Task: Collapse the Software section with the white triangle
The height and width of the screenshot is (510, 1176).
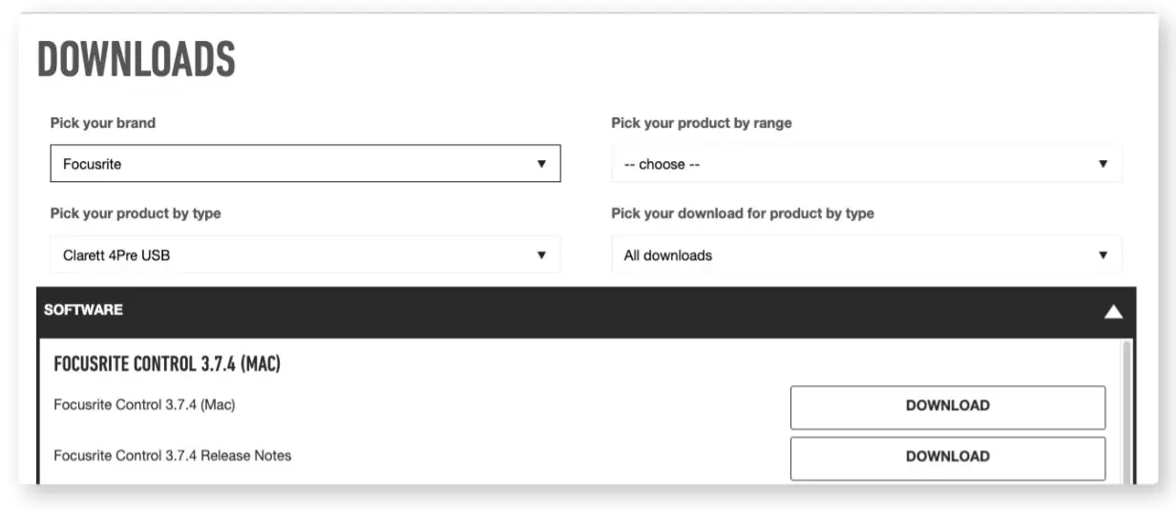Action: coord(1113,312)
